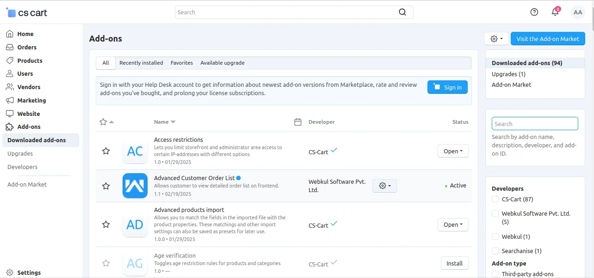
Task: Open the calendar filter icon in the table header
Action: (297, 121)
